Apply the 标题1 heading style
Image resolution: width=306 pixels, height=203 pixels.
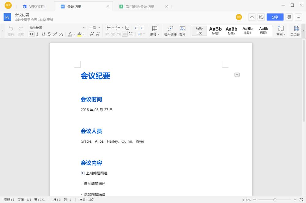[x=215, y=31]
